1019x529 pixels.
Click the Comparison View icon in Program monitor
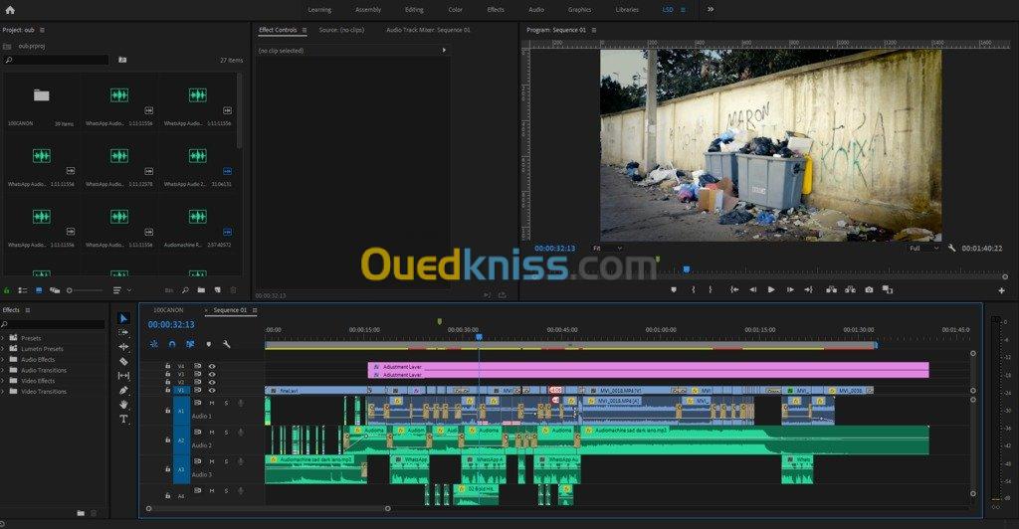[x=888, y=289]
